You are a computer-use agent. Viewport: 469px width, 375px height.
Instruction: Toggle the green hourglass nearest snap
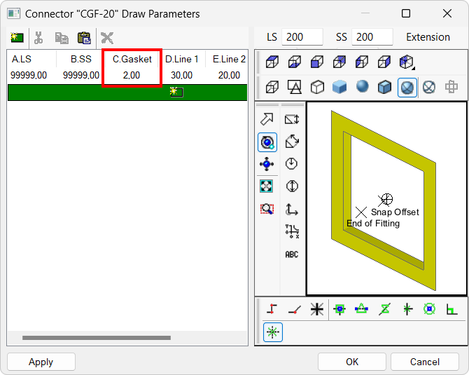point(384,309)
